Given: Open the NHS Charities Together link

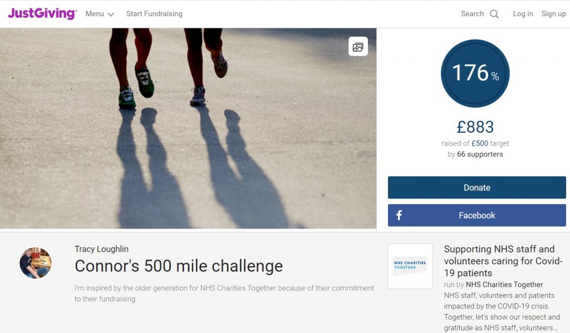Looking at the screenshot, I should click(504, 284).
